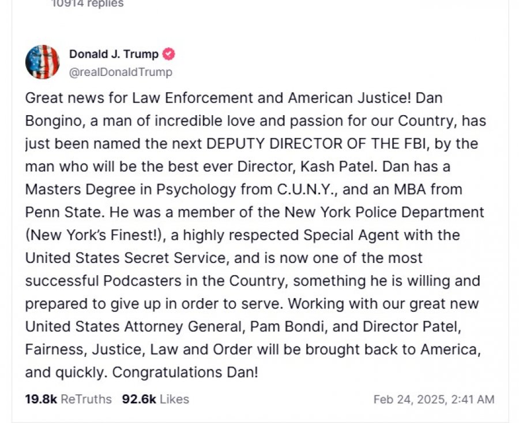Image resolution: width=519 pixels, height=423 pixels.
Task: Click the Donald J. Trump profile avatar
Action: click(x=42, y=62)
